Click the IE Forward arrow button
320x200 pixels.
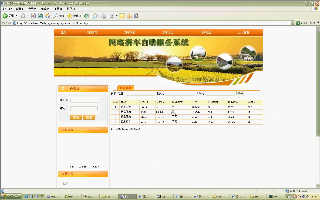pyautogui.click(x=23, y=16)
